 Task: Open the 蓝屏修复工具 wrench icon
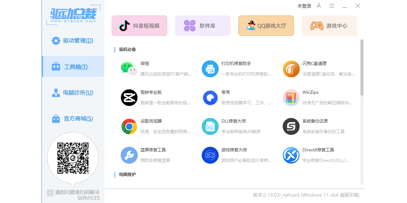[129, 155]
